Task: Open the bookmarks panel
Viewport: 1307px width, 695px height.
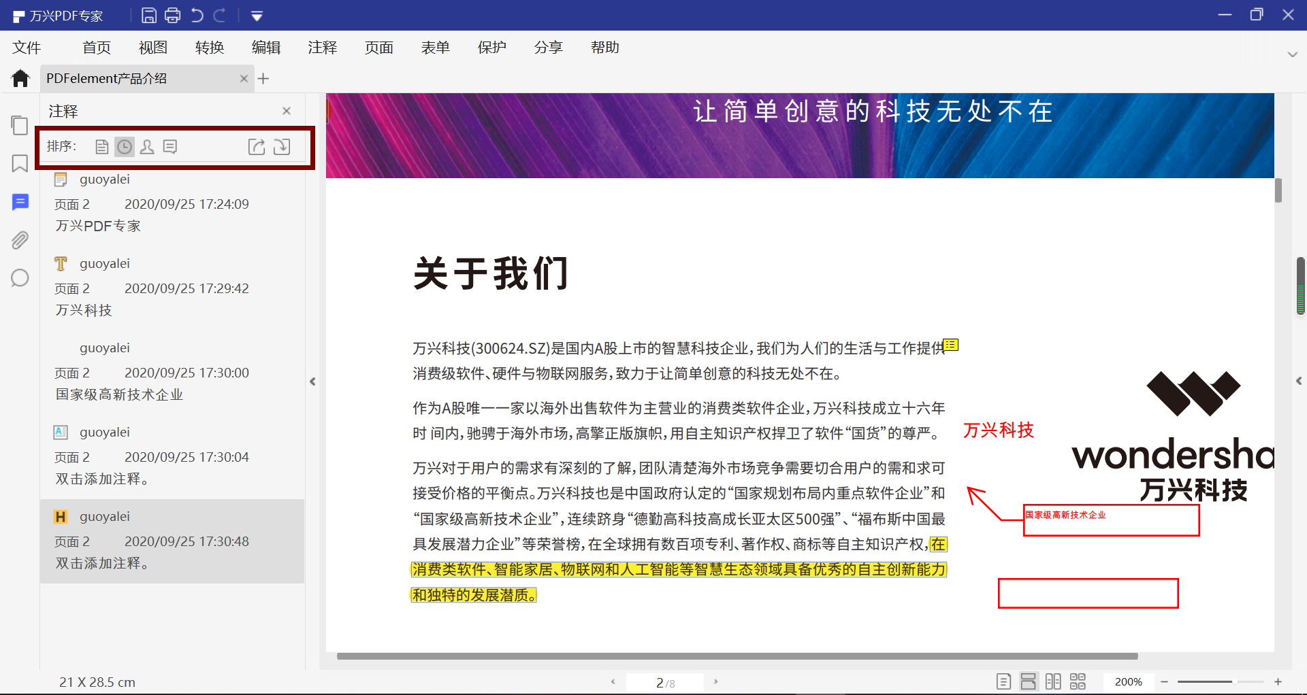Action: [x=20, y=164]
